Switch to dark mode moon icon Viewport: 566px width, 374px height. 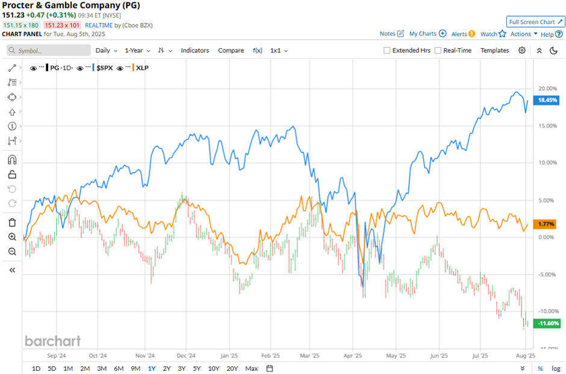point(553,51)
